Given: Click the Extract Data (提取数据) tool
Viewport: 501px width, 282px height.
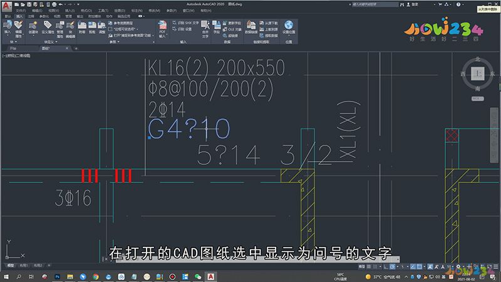Looking at the screenshot, I should click(x=269, y=36).
